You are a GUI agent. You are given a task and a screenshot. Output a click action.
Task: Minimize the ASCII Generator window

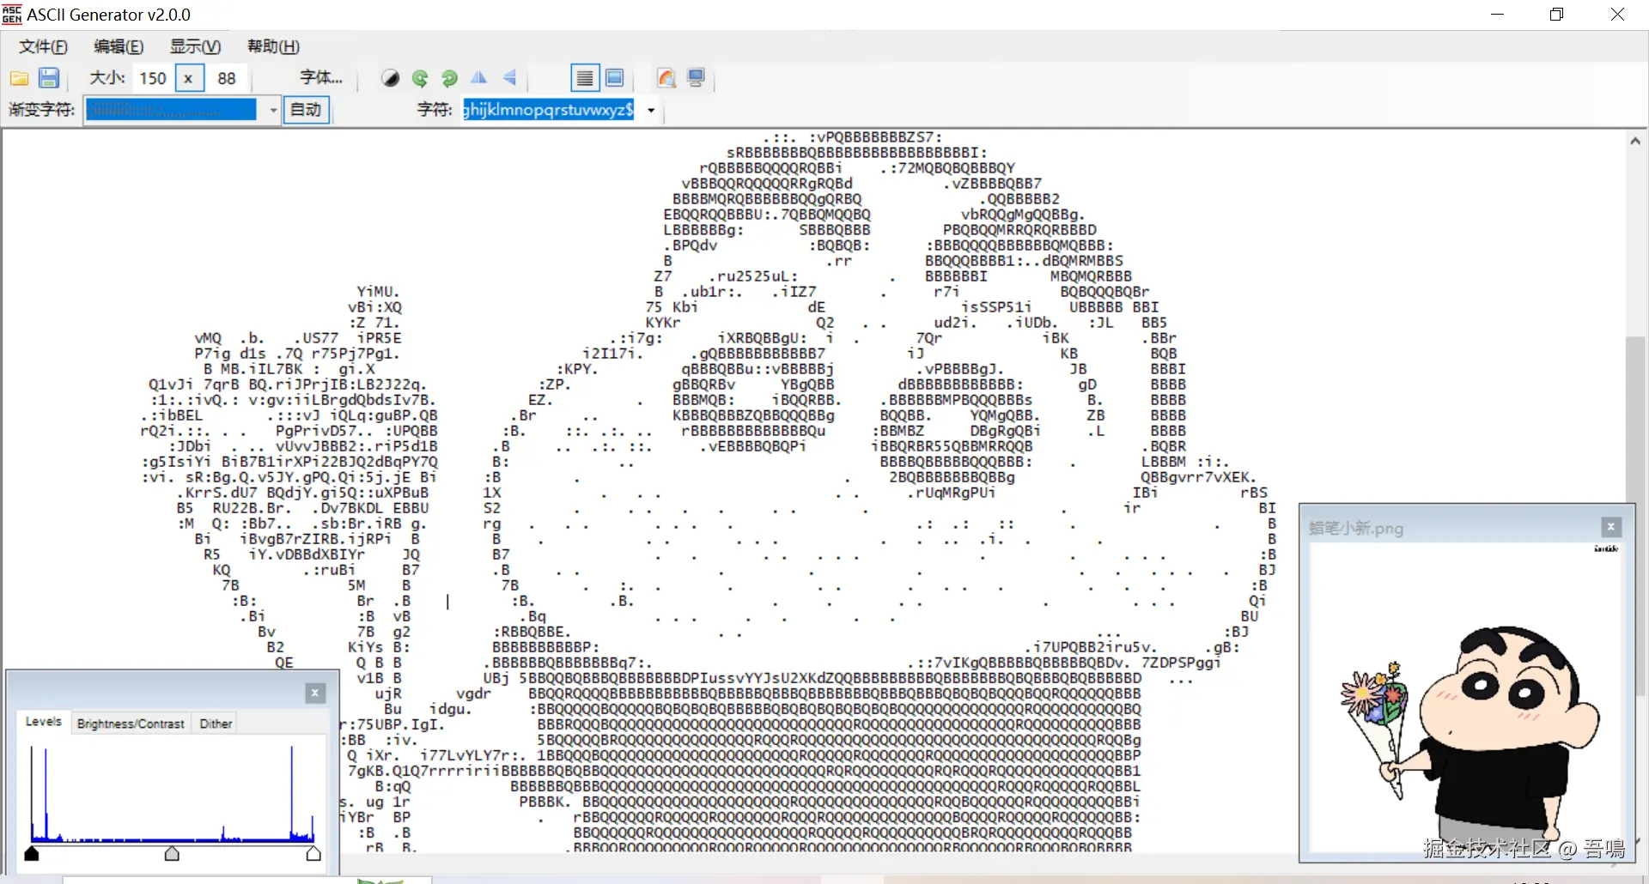click(x=1498, y=15)
